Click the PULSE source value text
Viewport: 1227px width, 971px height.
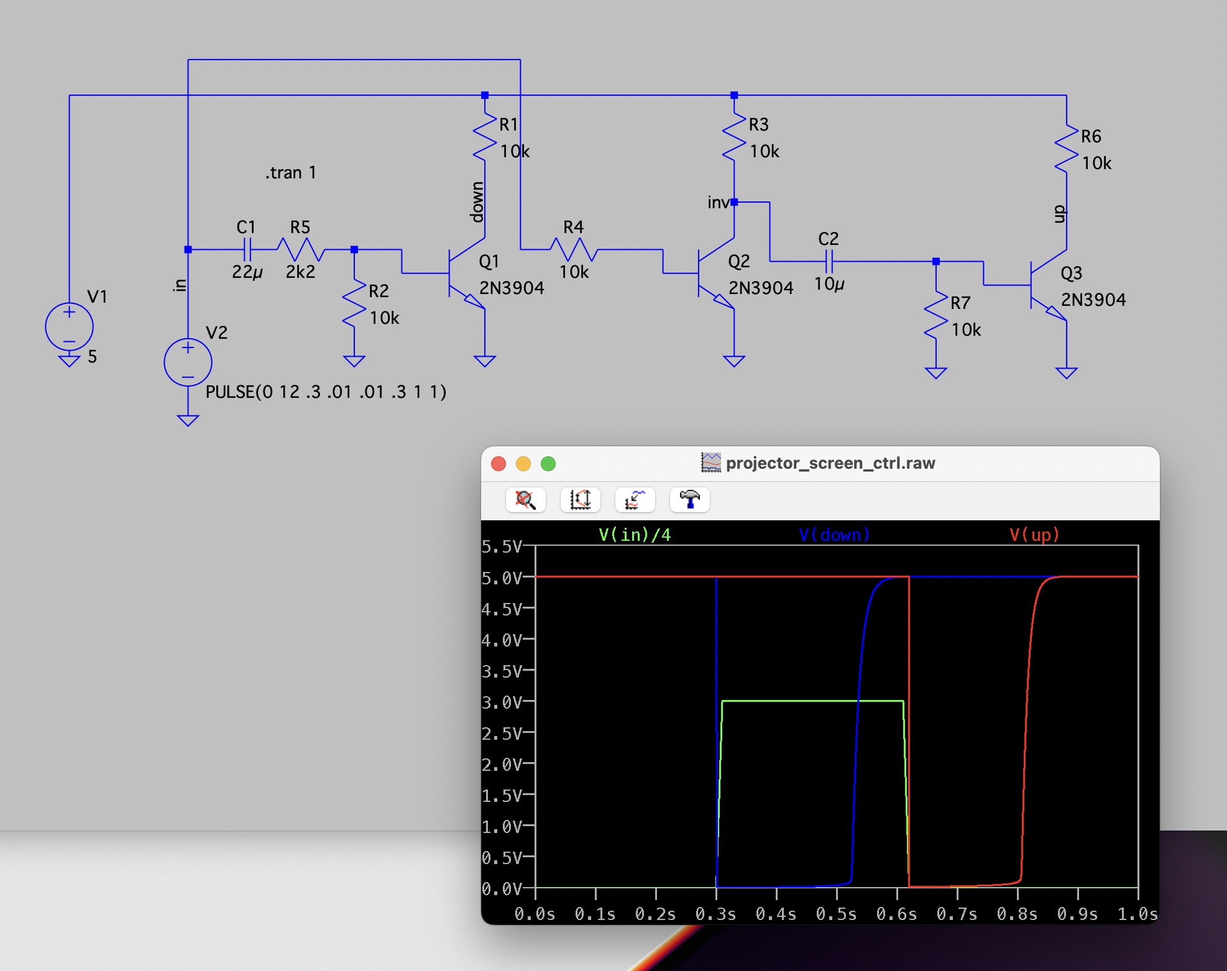click(326, 392)
